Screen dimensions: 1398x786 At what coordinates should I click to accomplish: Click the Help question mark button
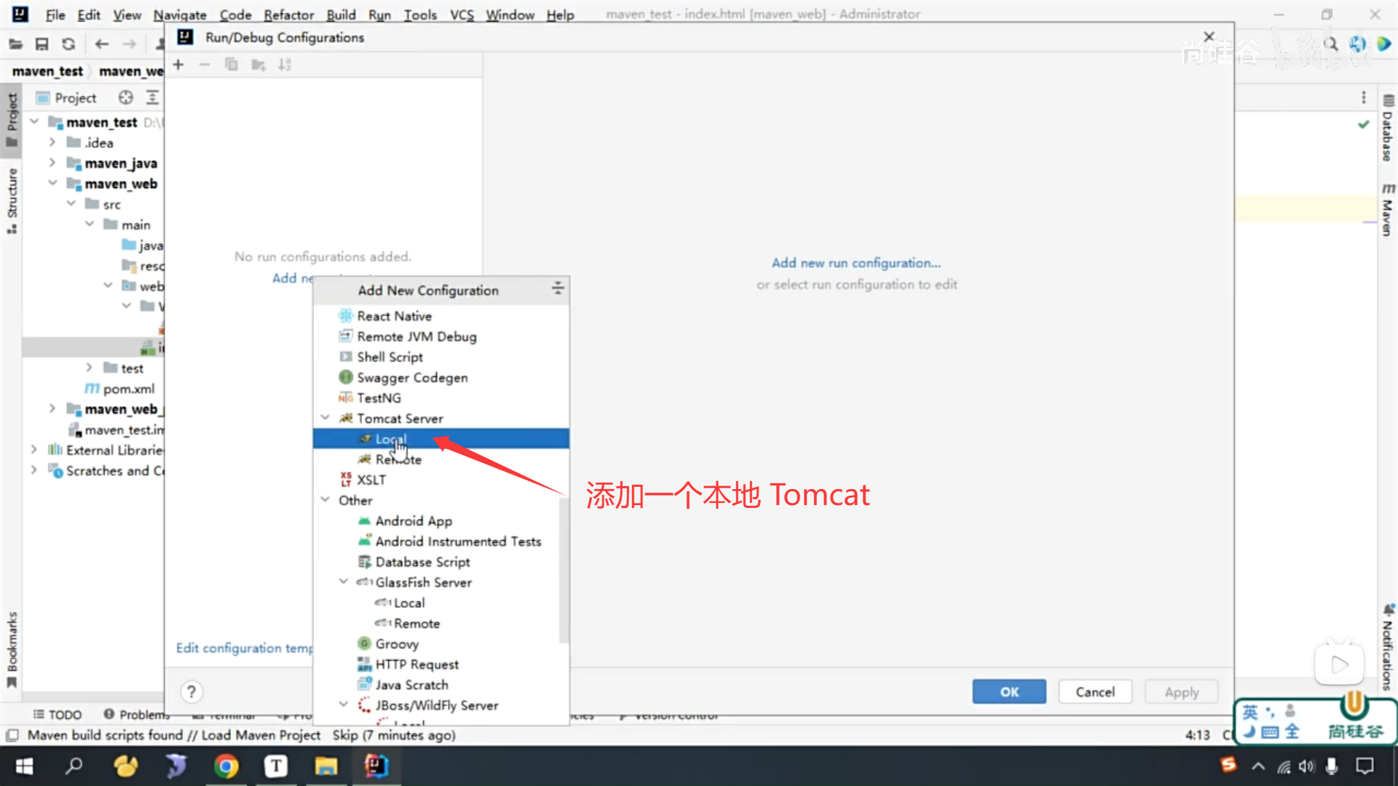[191, 691]
